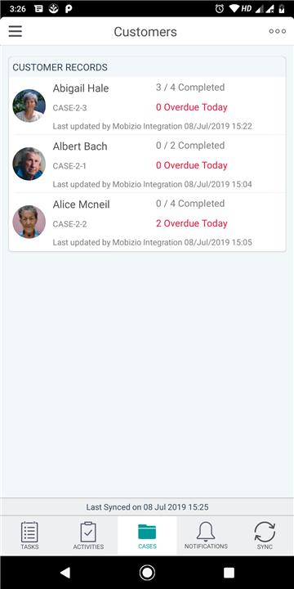Screen dimensions: 294x589
Task: Open Abigail Hale's profile photo
Action: [x=29, y=106]
